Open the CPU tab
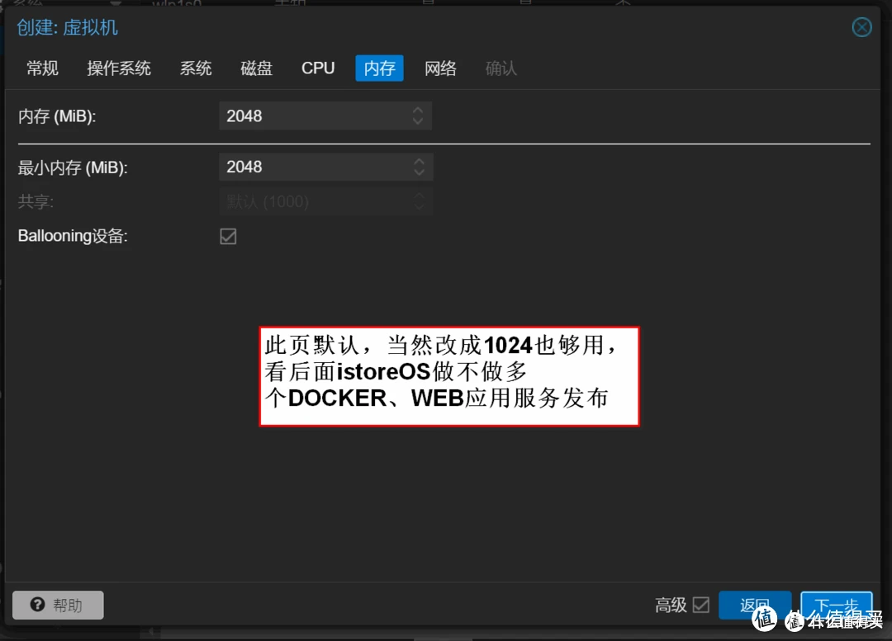892x641 pixels. tap(318, 68)
